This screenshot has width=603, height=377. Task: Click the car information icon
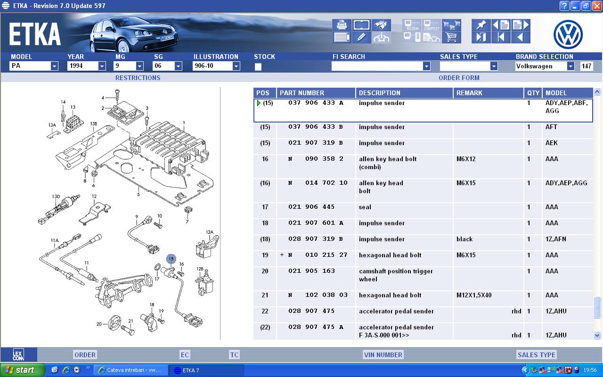pos(381,37)
